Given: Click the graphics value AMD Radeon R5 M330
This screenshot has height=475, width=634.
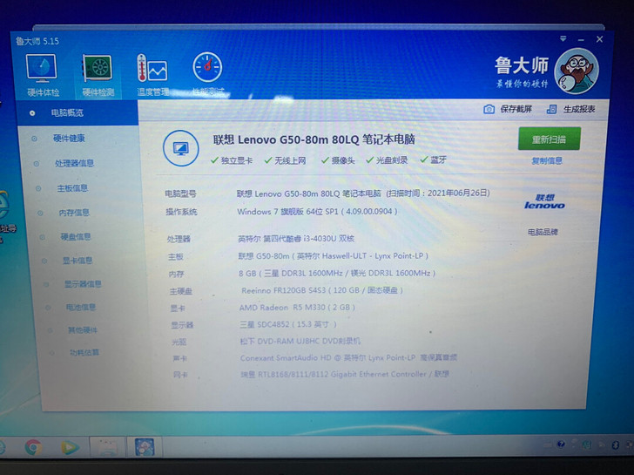Looking at the screenshot, I should tap(297, 308).
